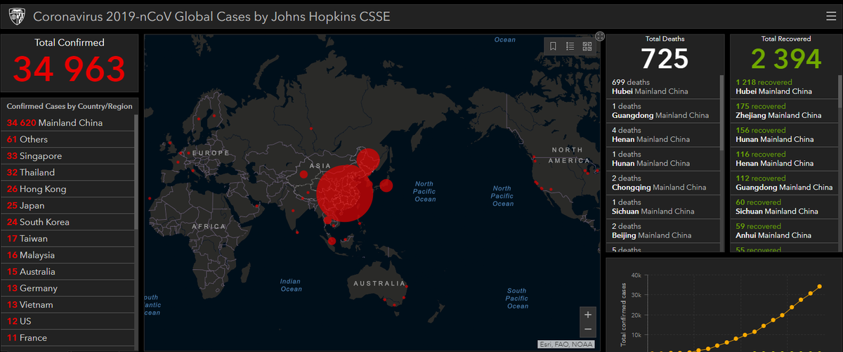
Task: Click the Johns Hopkins shield logo
Action: click(16, 15)
